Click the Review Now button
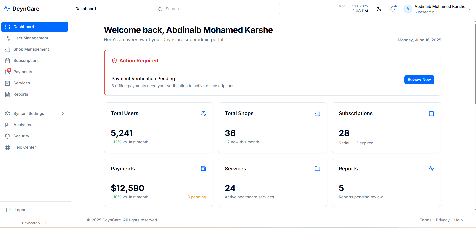Image resolution: width=476 pixels, height=228 pixels. click(x=419, y=79)
